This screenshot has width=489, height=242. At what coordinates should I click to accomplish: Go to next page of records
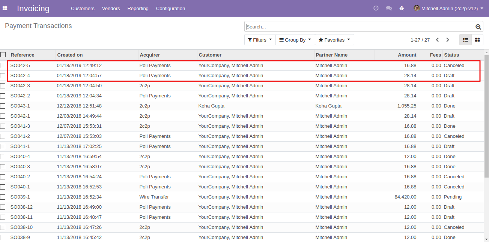[x=447, y=40]
